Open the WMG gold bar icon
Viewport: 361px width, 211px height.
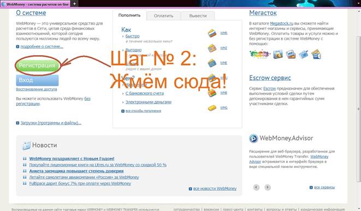tap(212, 108)
